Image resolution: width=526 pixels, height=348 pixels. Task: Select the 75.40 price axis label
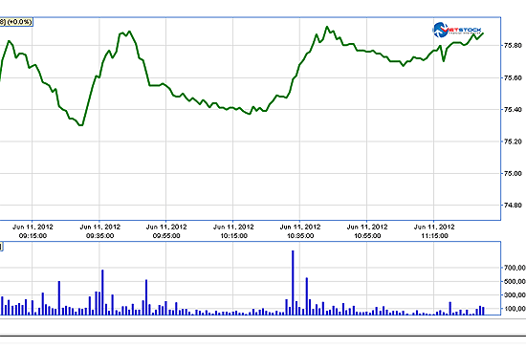[513, 109]
